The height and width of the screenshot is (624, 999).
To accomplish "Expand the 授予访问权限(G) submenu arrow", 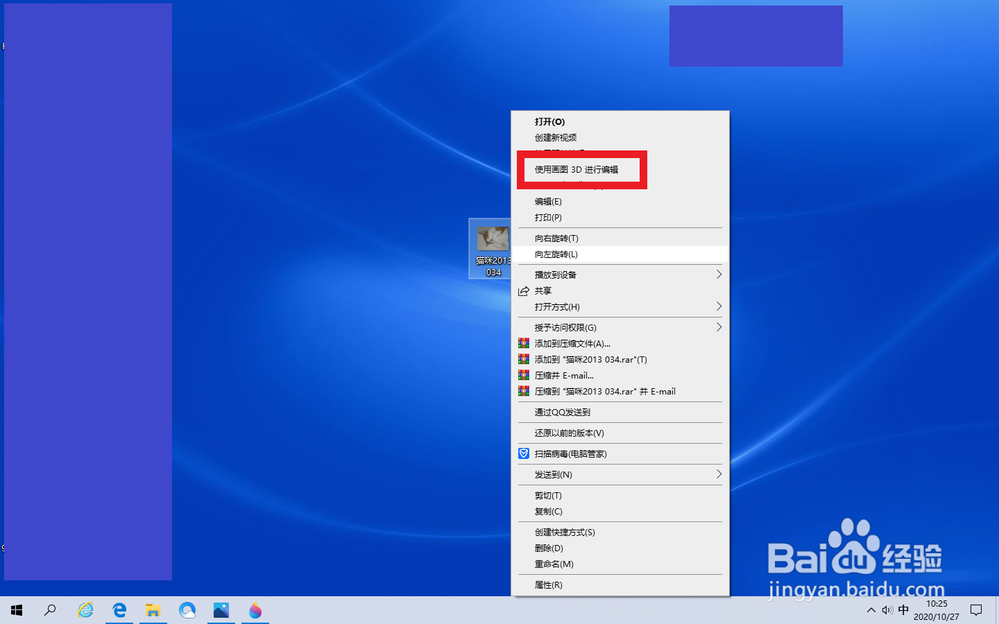I will pyautogui.click(x=719, y=327).
